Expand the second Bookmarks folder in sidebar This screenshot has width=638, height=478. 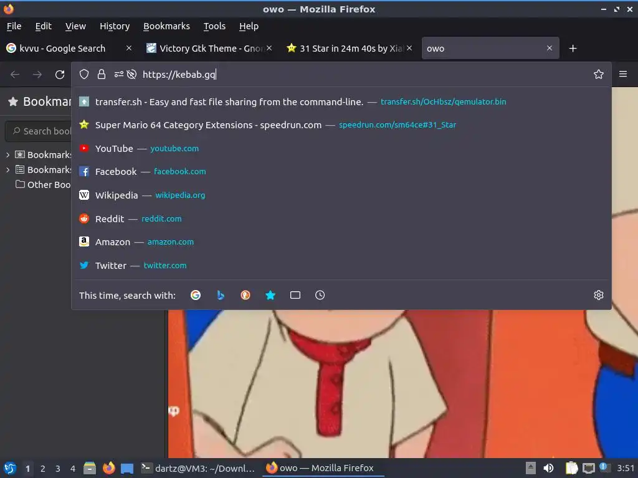tap(7, 170)
